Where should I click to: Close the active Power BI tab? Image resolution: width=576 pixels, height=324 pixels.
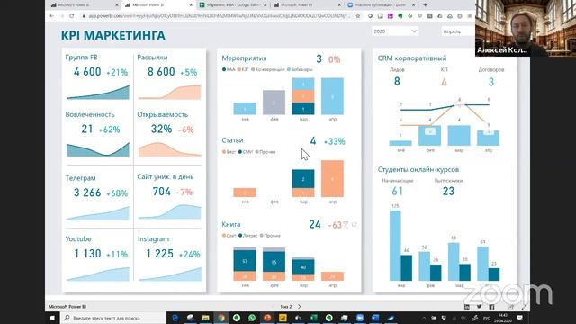tap(191, 5)
